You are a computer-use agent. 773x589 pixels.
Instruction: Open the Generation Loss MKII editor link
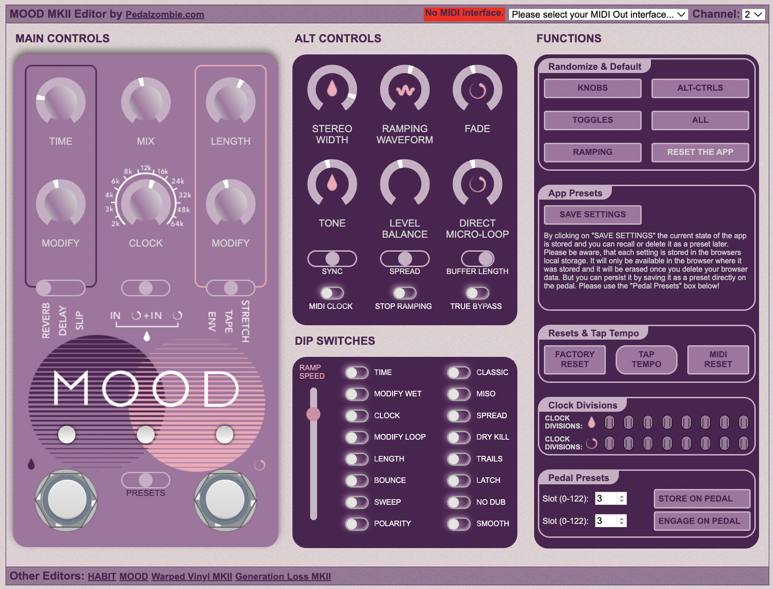pos(283,576)
